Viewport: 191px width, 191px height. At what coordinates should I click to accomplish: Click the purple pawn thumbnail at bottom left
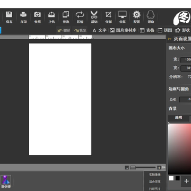(6, 180)
